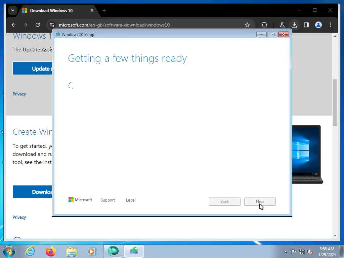Open Windows Explorer folder in taskbar

(72, 252)
